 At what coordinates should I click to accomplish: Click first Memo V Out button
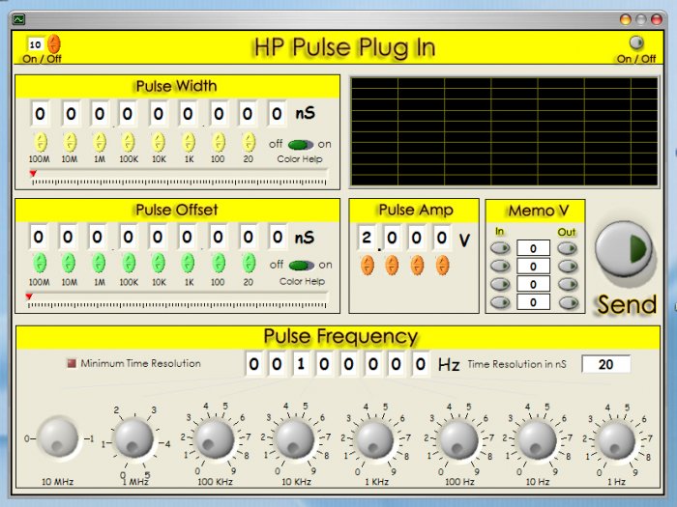(568, 248)
